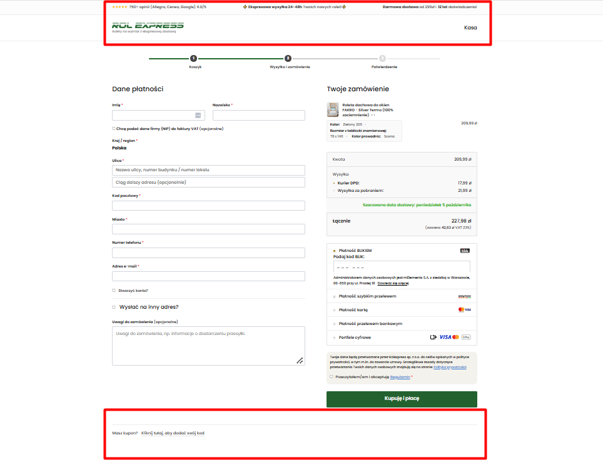Click the Uwagi do zamówienia text area
This screenshot has width=603, height=465.
pyautogui.click(x=208, y=346)
